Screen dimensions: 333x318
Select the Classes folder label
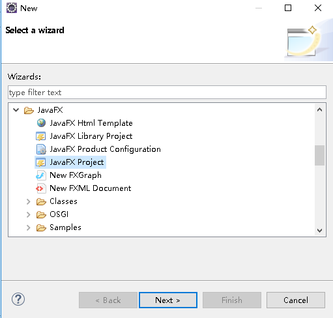point(63,201)
